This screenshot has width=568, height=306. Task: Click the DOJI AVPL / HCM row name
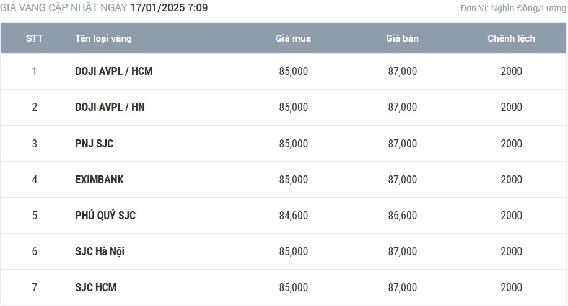click(114, 71)
